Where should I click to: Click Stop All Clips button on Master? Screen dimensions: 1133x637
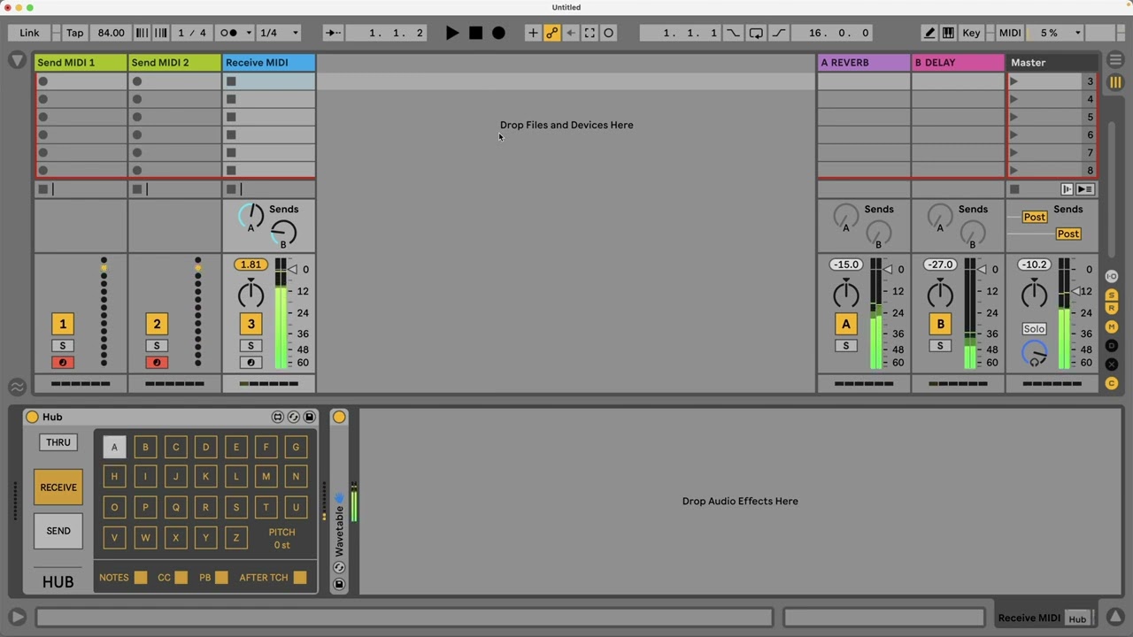click(1014, 189)
